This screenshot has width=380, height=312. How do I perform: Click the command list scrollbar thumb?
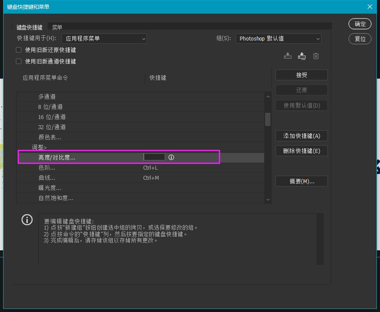click(x=268, y=119)
